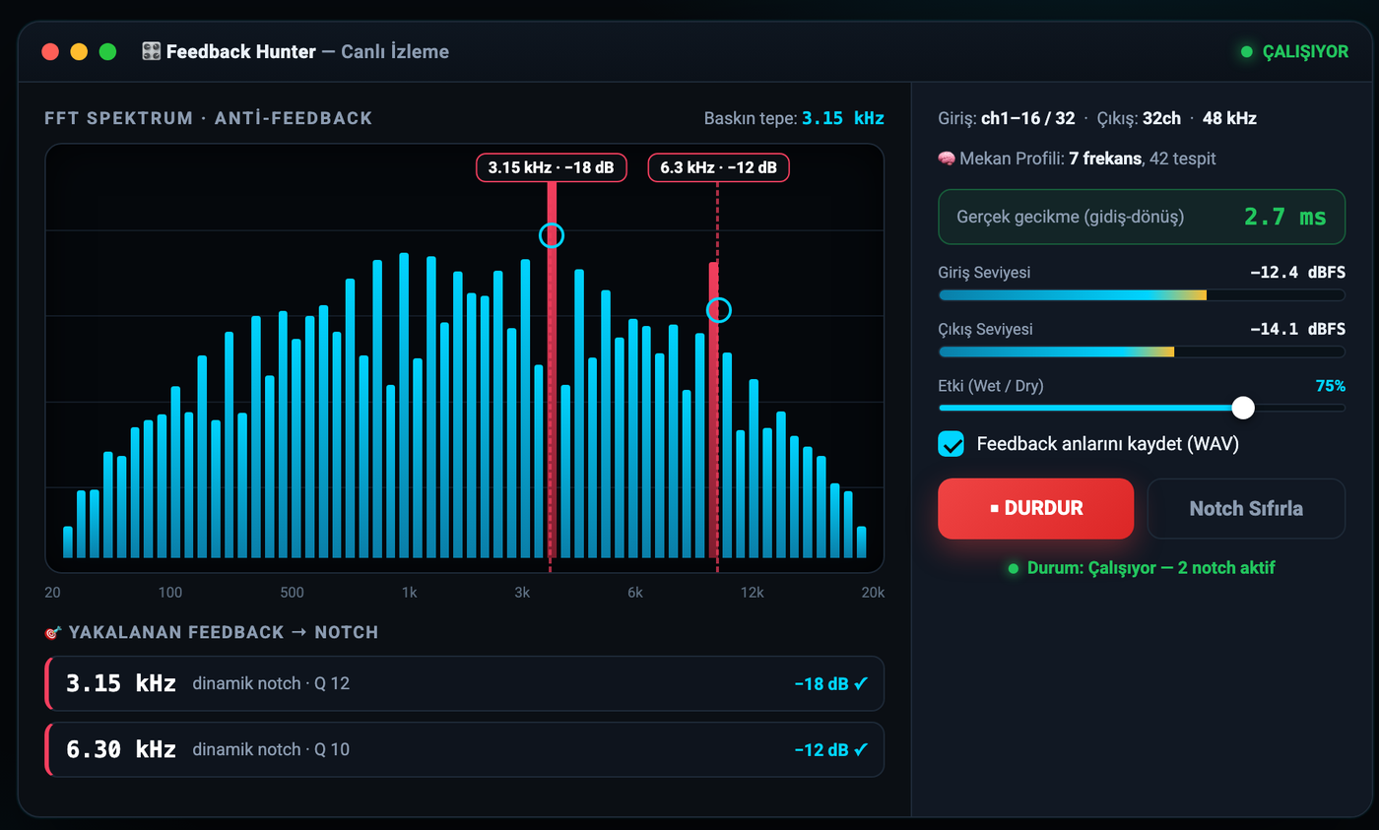Select the 6.30 kHz dinamik notch Q 10 row
Image resolution: width=1379 pixels, height=830 pixels.
pos(465,749)
